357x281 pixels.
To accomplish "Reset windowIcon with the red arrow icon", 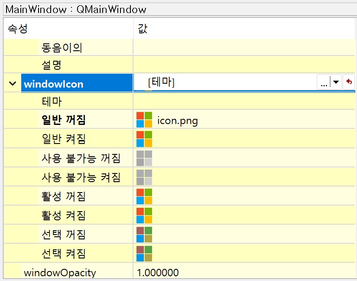I will point(349,82).
